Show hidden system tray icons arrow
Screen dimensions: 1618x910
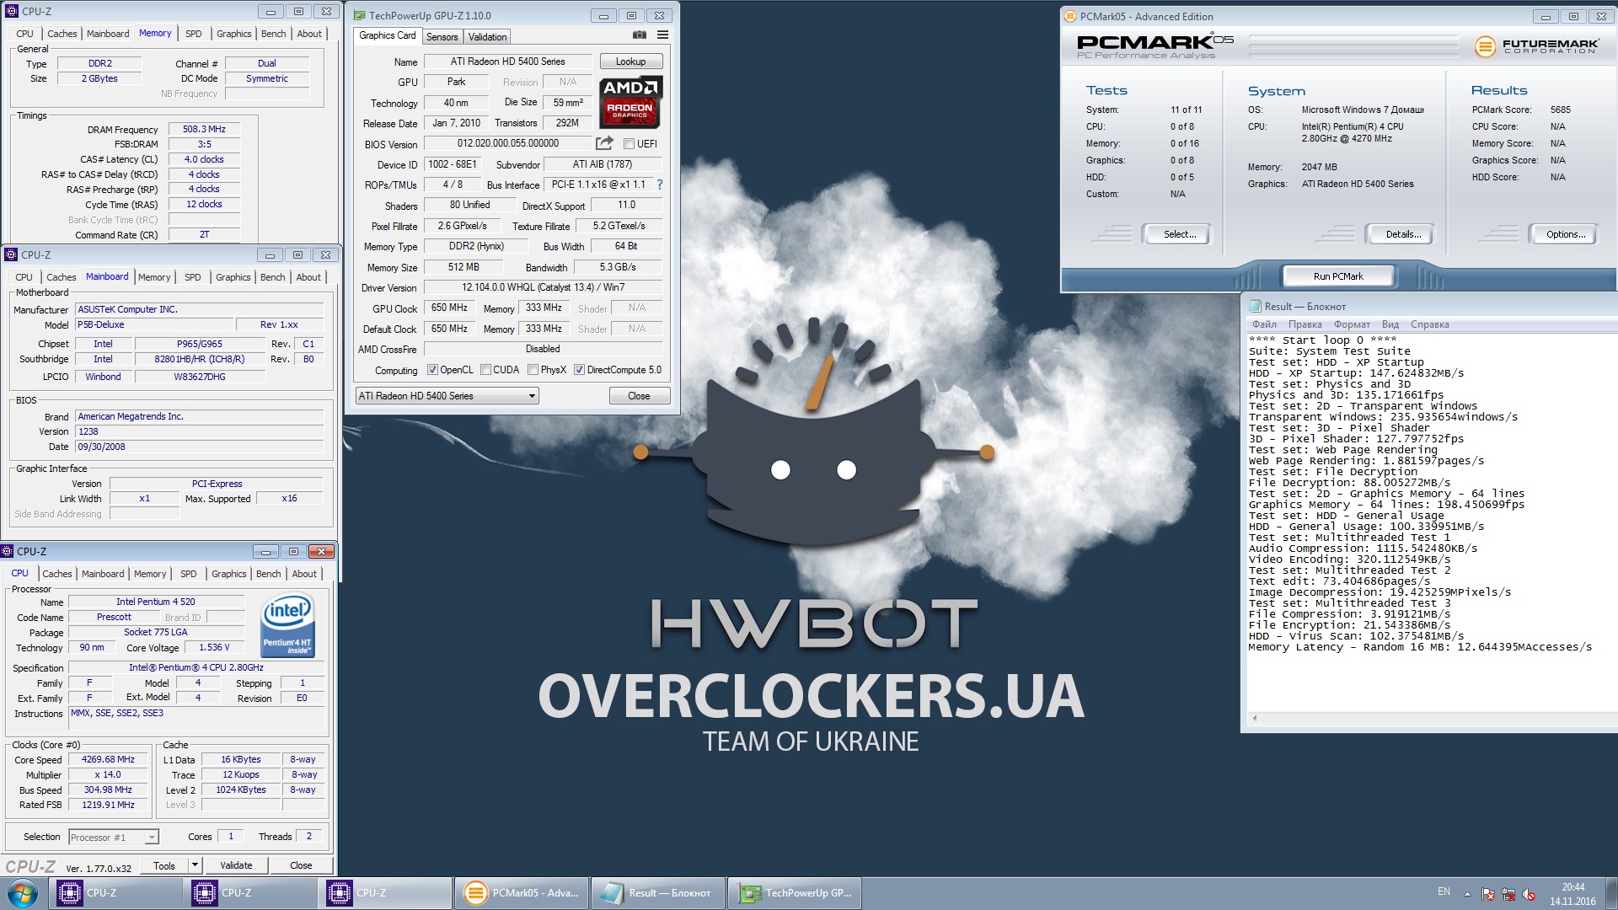tap(1467, 894)
